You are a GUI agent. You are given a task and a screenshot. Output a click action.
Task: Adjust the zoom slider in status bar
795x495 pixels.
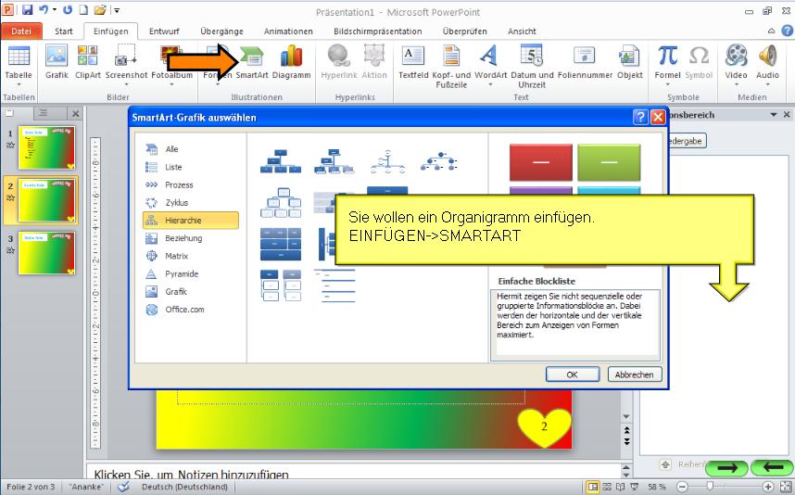point(710,487)
